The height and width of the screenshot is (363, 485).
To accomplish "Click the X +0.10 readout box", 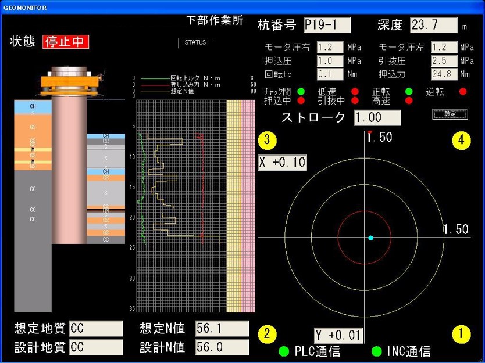I will 282,162.
